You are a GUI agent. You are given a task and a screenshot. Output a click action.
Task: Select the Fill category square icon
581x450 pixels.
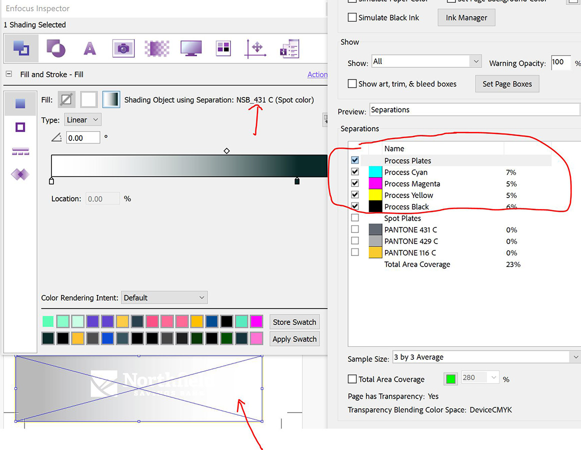[20, 103]
